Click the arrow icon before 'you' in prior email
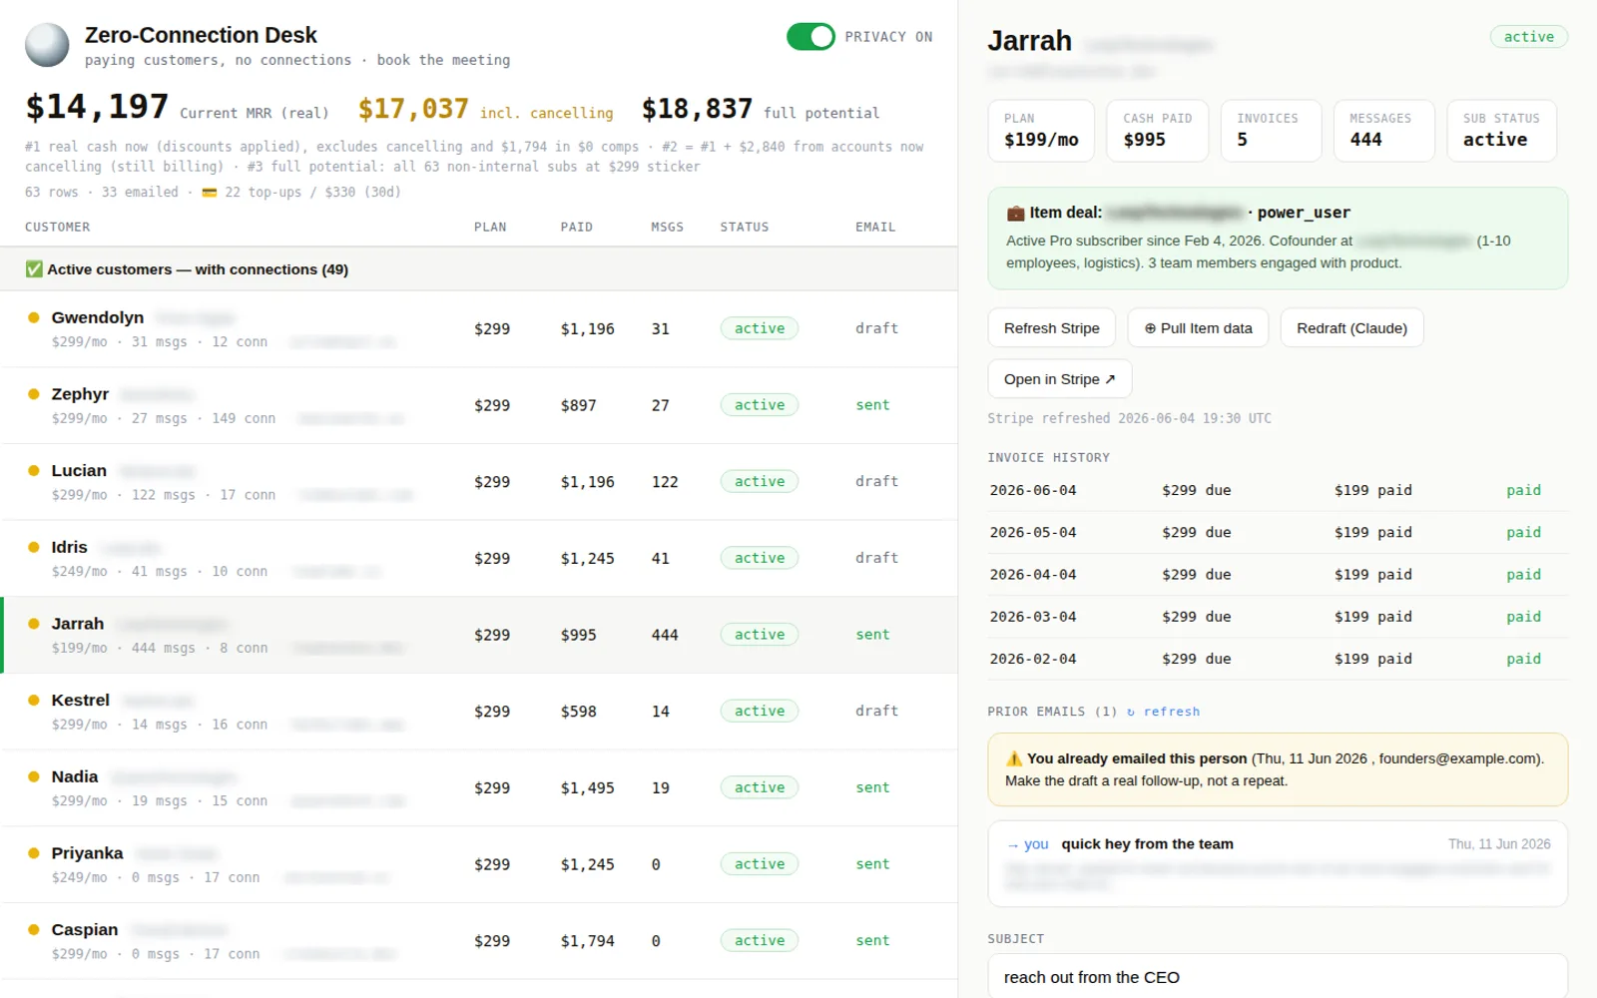Viewport: 1597px width, 998px height. [1013, 844]
